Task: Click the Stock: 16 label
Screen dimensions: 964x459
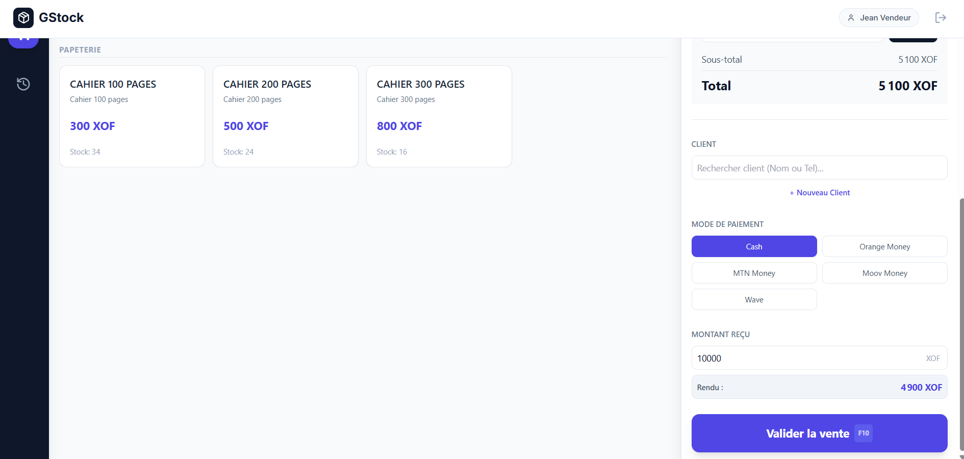Action: (392, 152)
